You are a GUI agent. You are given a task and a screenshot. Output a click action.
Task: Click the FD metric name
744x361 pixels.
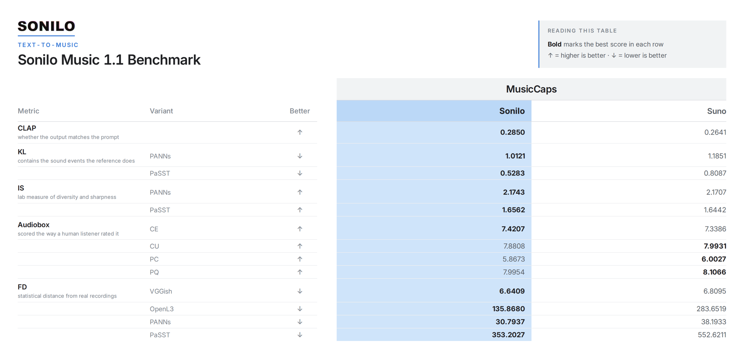click(x=22, y=287)
